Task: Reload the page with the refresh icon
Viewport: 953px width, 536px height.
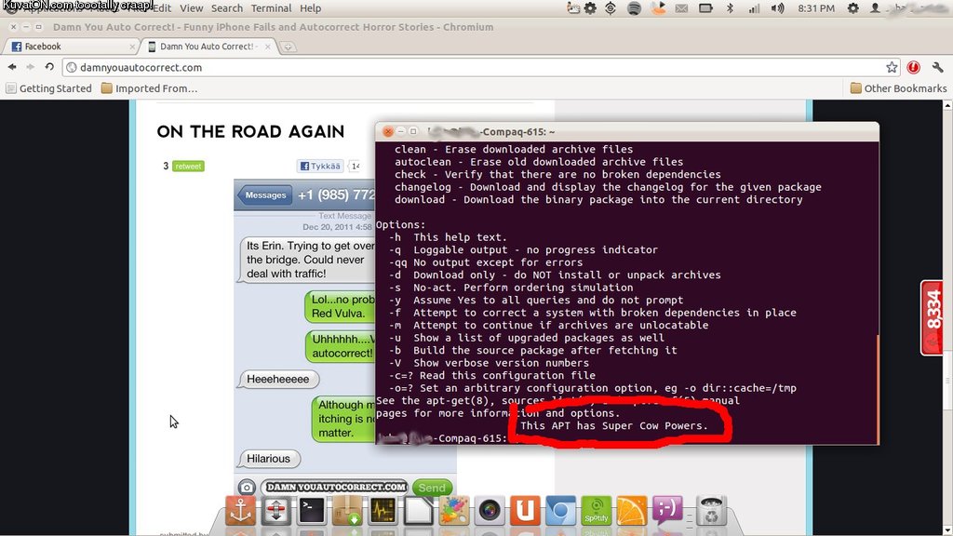Action: click(48, 67)
